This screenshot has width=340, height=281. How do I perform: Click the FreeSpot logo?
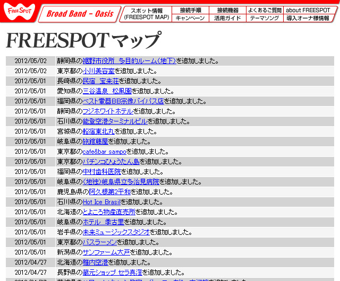[19, 11]
